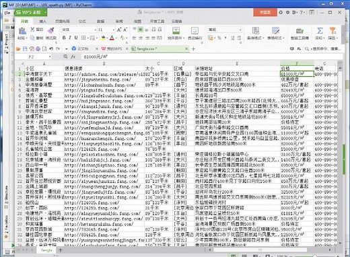350x257 pixels.
Task: Increase font size with A+ icon
Action: pyautogui.click(x=119, y=30)
